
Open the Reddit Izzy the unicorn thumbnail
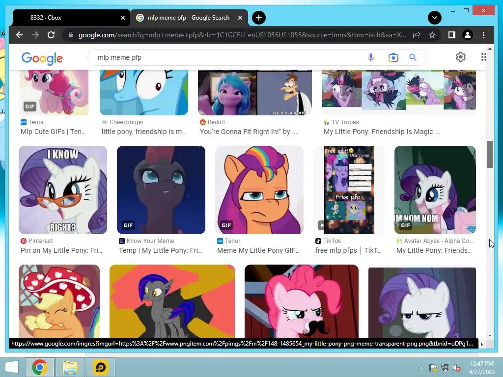255,93
